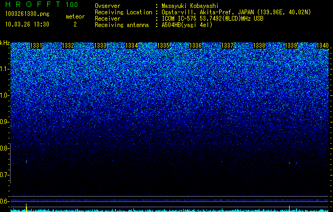Screen dimensions: 333x212
Task: Click the Receiving antenna label
Action: click(x=122, y=25)
